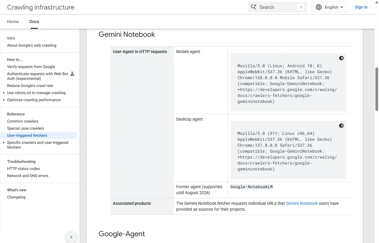Click 'Mozilla/5.0 (X11; Linux x86_64)' code line

pyautogui.click(x=276, y=133)
